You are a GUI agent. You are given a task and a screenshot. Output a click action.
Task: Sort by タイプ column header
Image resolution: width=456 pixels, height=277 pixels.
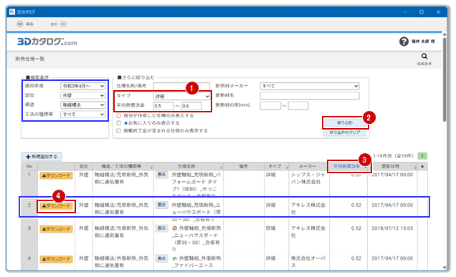tap(276, 166)
